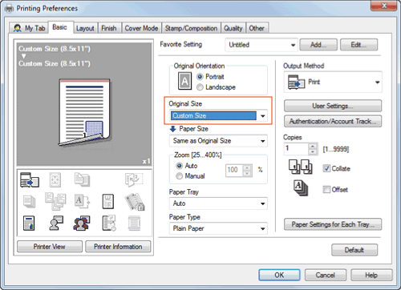Open Paper Settings for Each Tray...
401x290 pixels.
[x=333, y=224]
